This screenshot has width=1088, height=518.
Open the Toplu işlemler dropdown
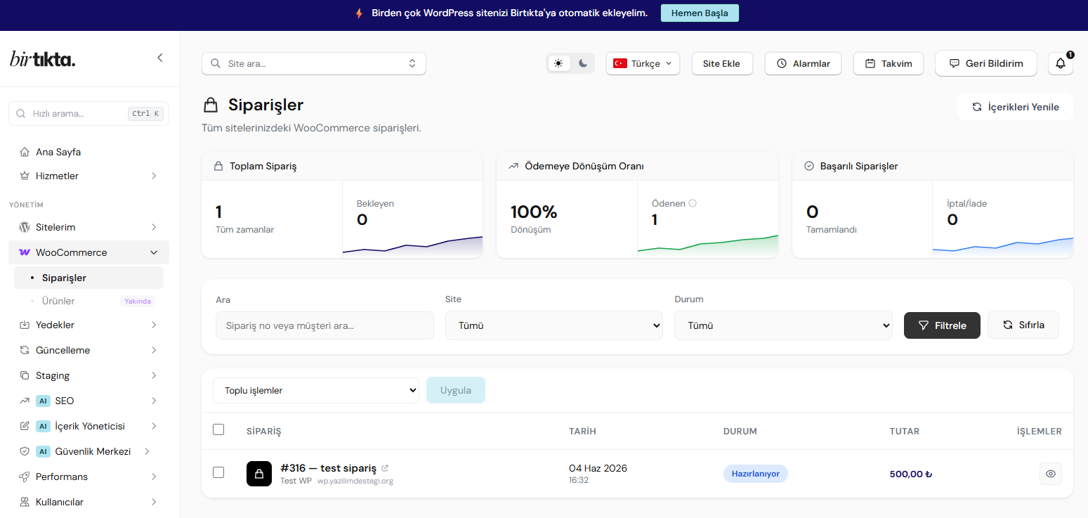(x=316, y=391)
